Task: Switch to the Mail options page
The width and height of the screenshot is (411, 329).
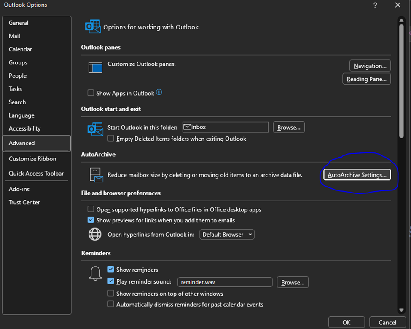Action: click(14, 36)
